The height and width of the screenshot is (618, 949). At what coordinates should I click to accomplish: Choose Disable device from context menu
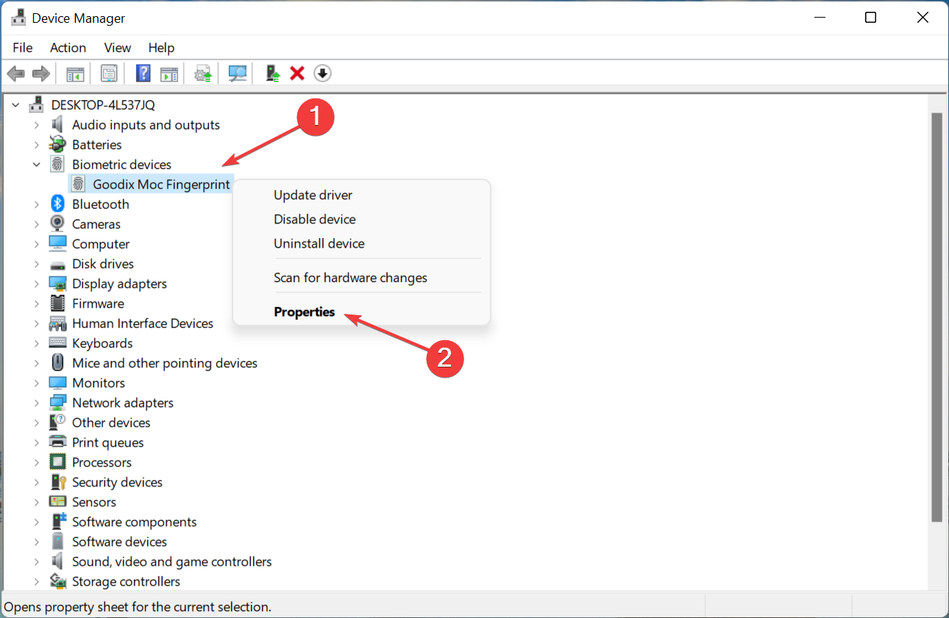[361, 220]
